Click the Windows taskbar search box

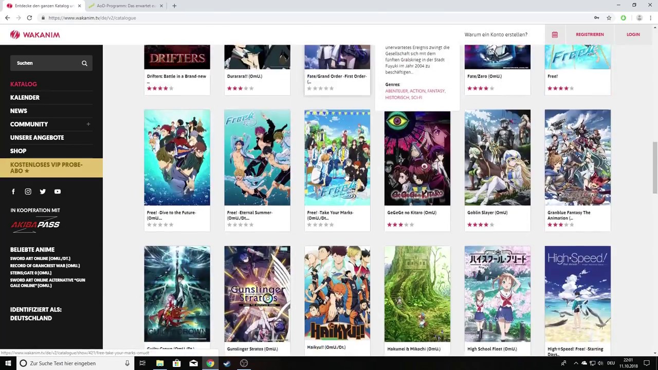coord(74,363)
